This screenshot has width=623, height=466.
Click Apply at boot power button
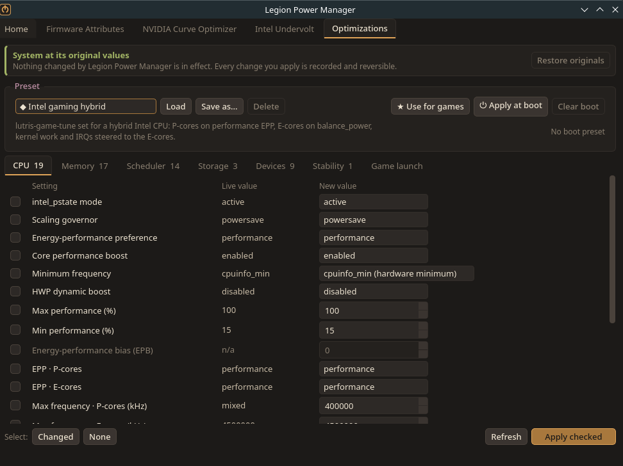pyautogui.click(x=511, y=106)
